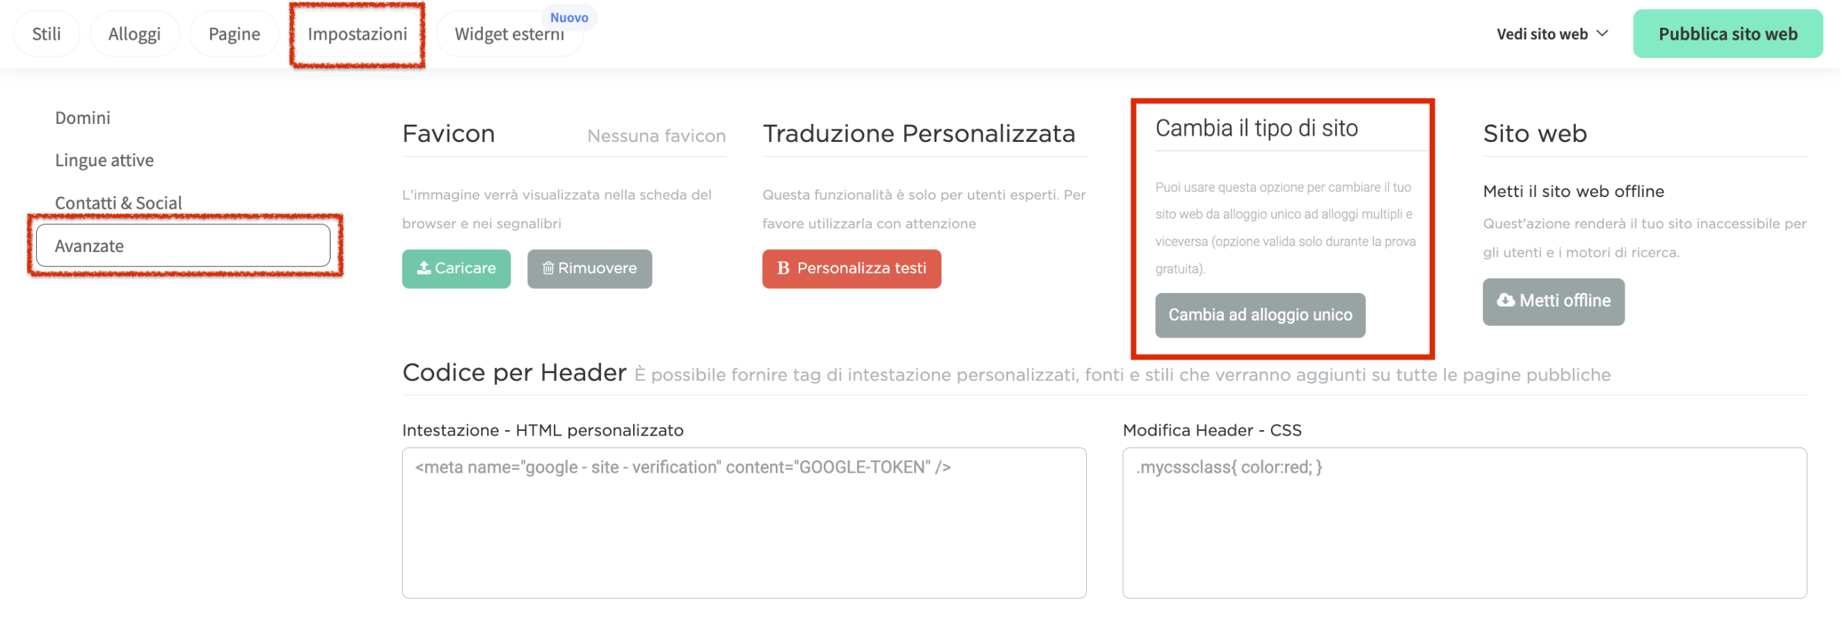Click the Vedi sito web label
Screen dimensions: 1841x625
[x=1542, y=33]
